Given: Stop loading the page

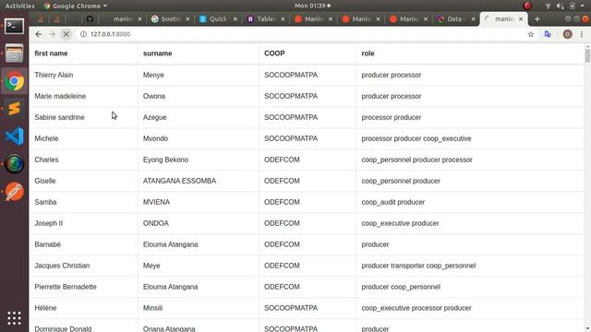Looking at the screenshot, I should coord(66,34).
